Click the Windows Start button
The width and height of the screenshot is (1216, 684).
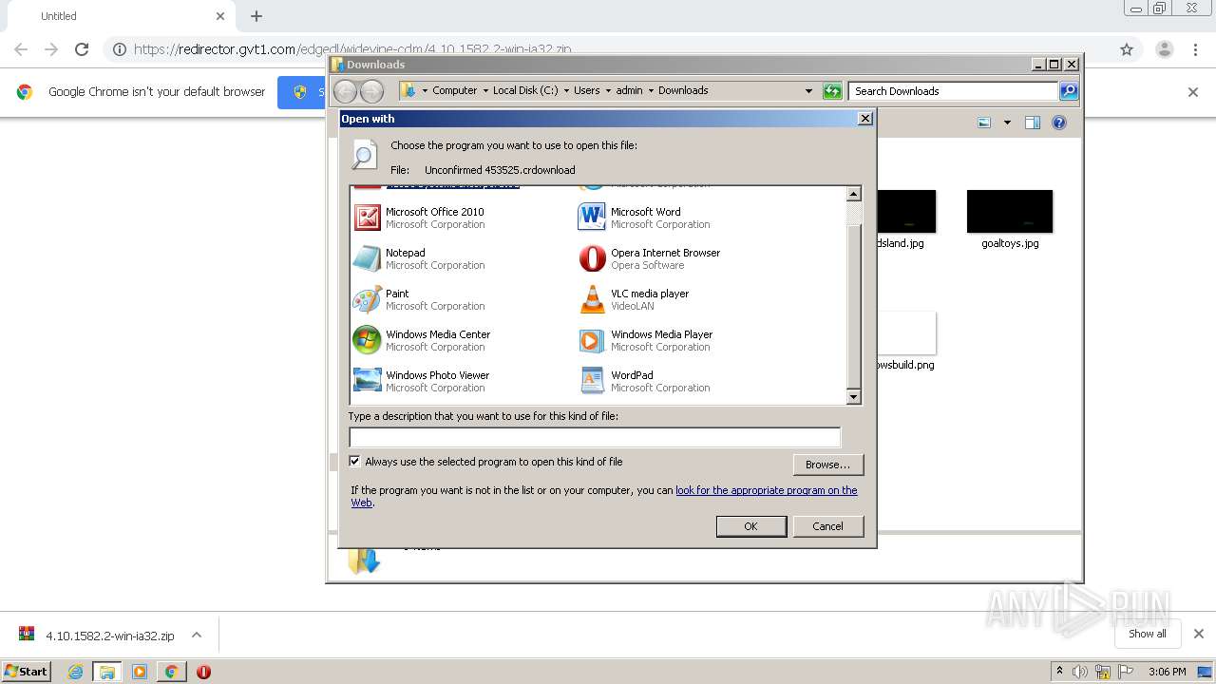click(x=27, y=672)
